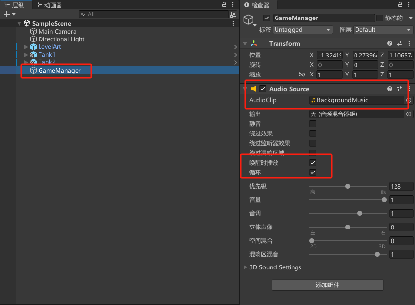Click the Tank1 prefab cube icon
This screenshot has height=305, width=415.
33,55
